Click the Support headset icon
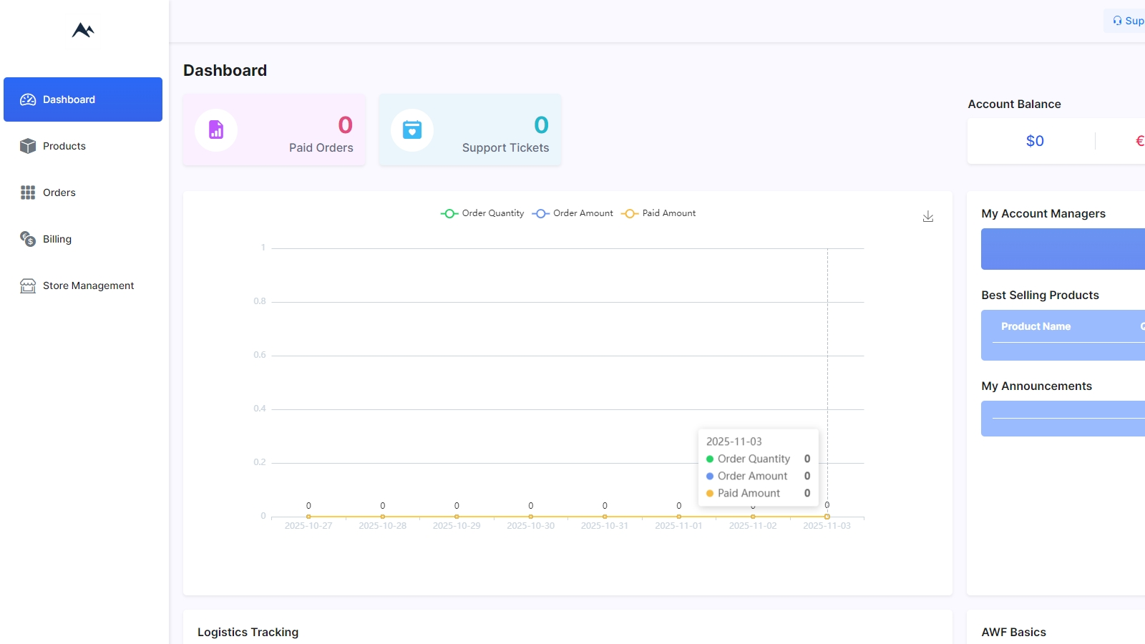 tap(1118, 21)
